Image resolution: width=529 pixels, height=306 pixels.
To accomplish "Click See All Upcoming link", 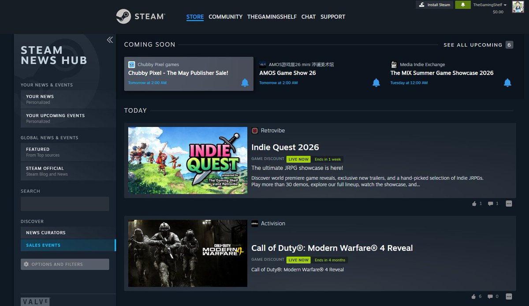I will [473, 45].
